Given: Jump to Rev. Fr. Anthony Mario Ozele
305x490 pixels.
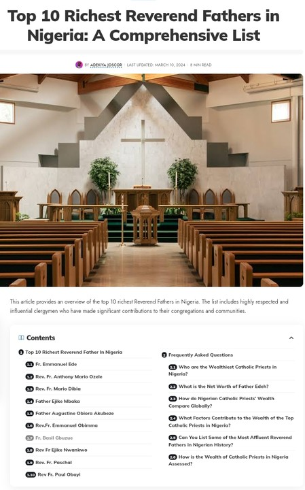Looking at the screenshot, I should [x=69, y=377].
